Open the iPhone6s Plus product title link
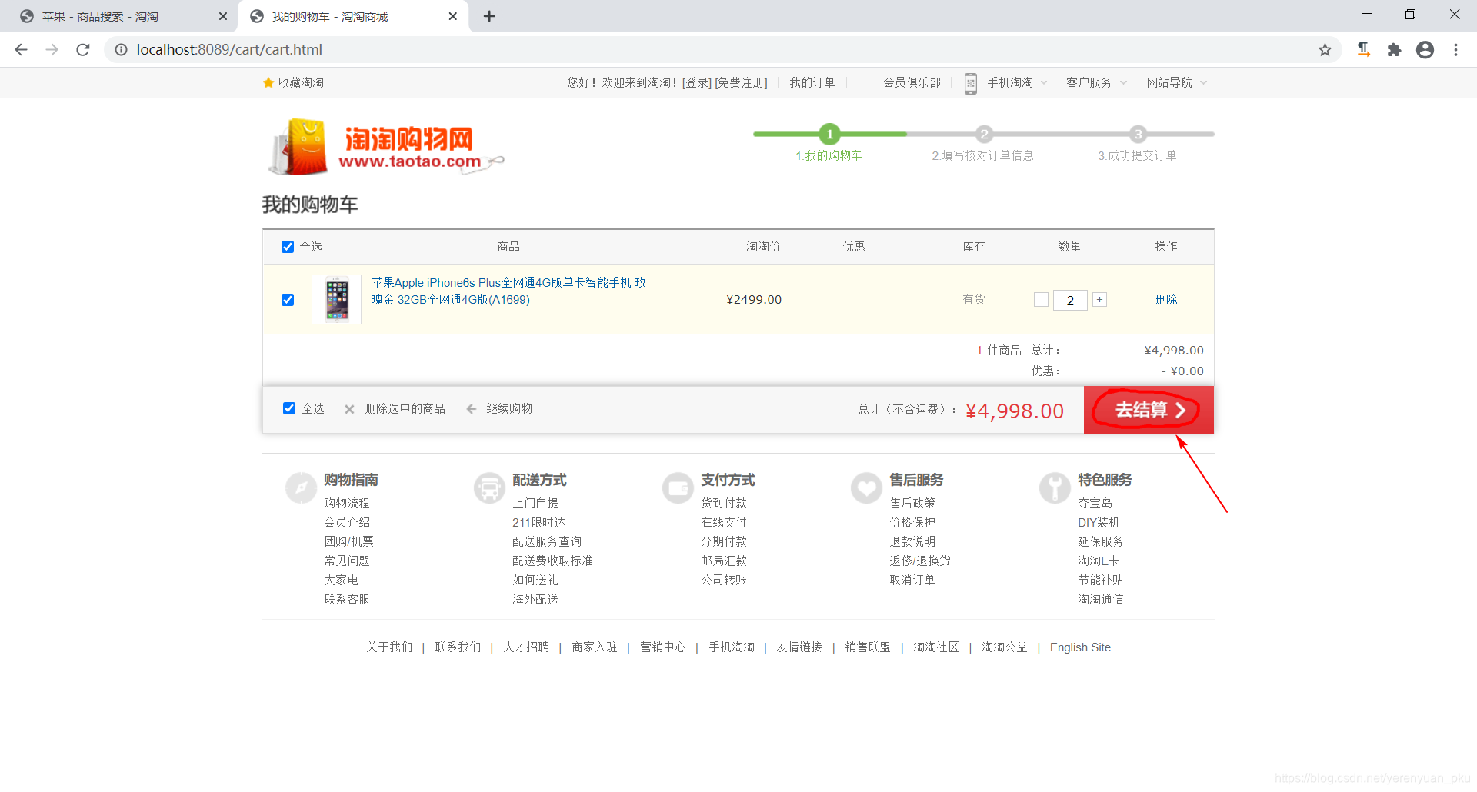 [x=508, y=291]
